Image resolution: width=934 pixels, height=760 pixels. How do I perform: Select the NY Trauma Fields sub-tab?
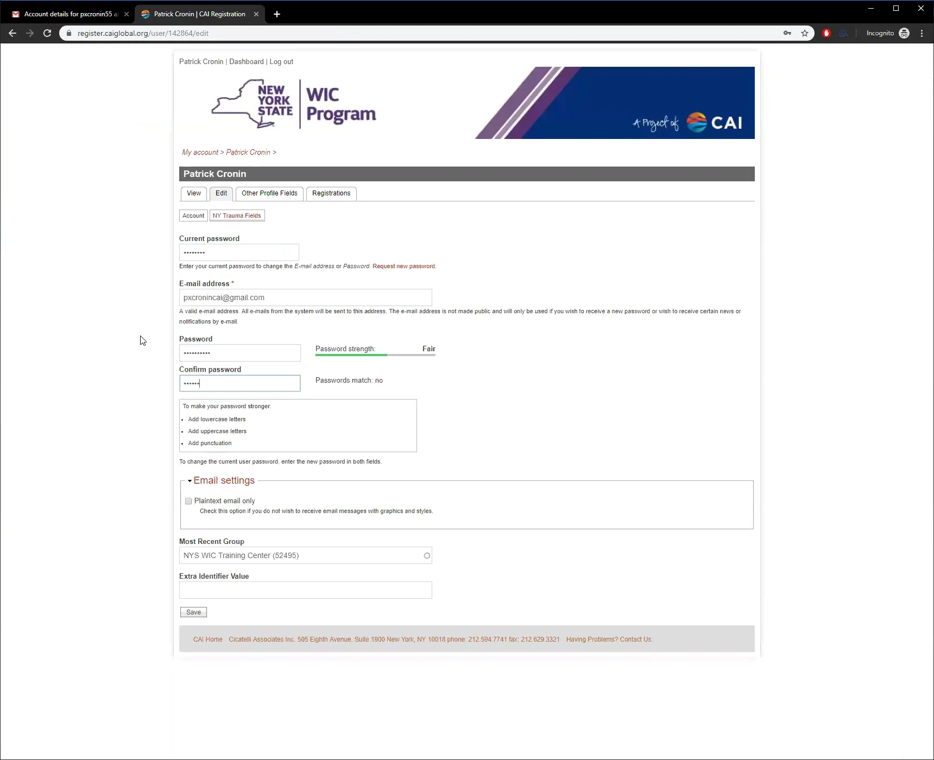237,216
